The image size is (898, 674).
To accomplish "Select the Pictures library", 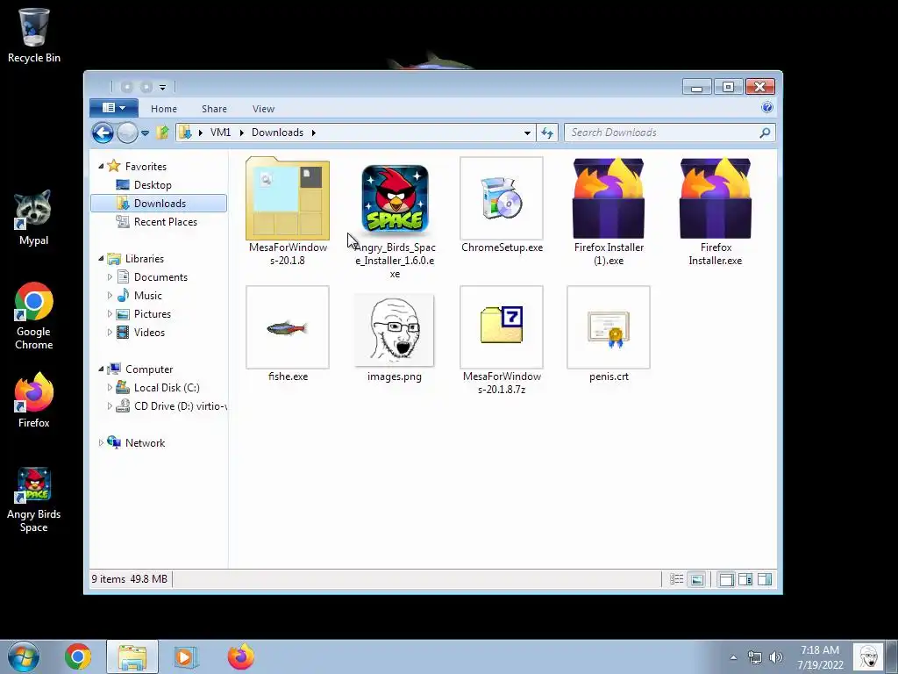I will (x=152, y=314).
